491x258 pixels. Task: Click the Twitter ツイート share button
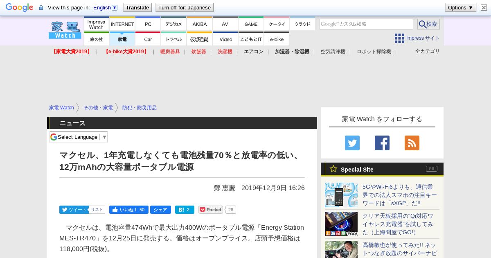[x=74, y=210]
